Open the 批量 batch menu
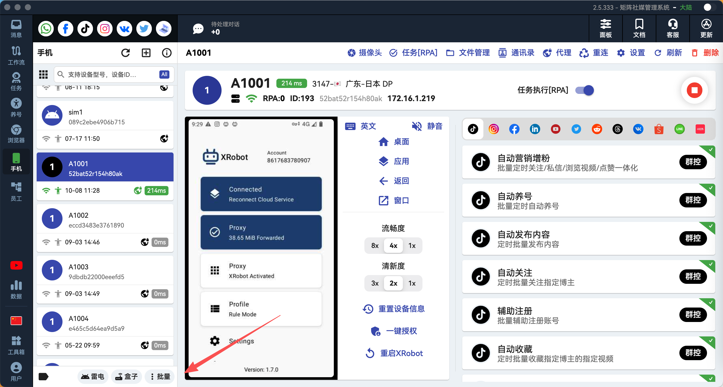This screenshot has height=387, width=723. 160,376
